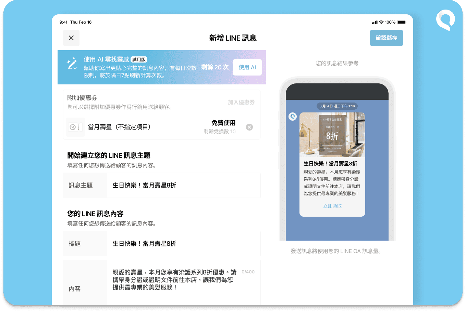Click the 附加優惠券 section title
This screenshot has width=466, height=312.
pyautogui.click(x=82, y=98)
